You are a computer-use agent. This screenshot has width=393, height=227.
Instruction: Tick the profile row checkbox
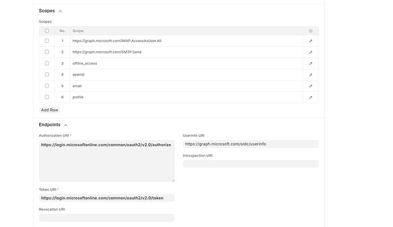pos(47,97)
